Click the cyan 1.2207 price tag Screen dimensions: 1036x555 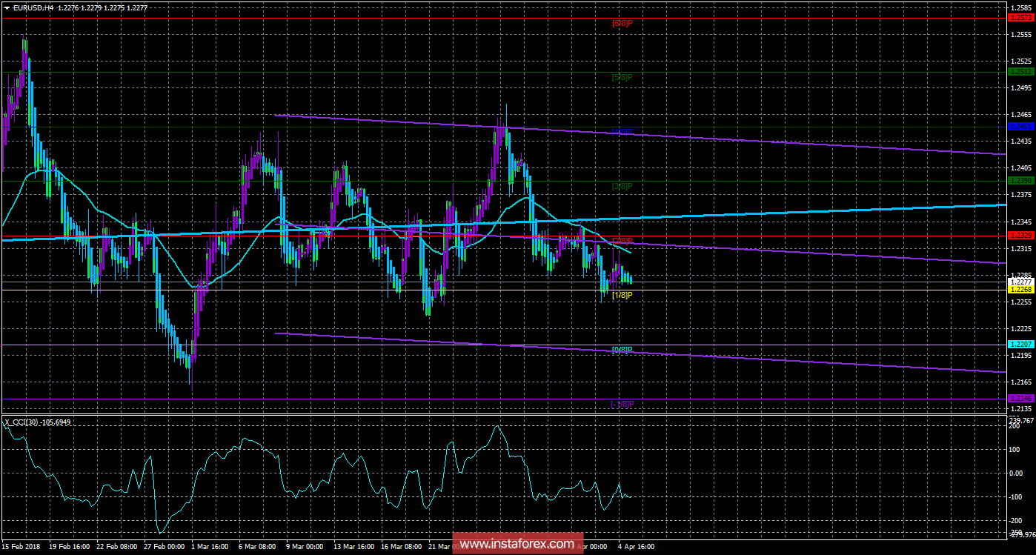coord(1020,345)
